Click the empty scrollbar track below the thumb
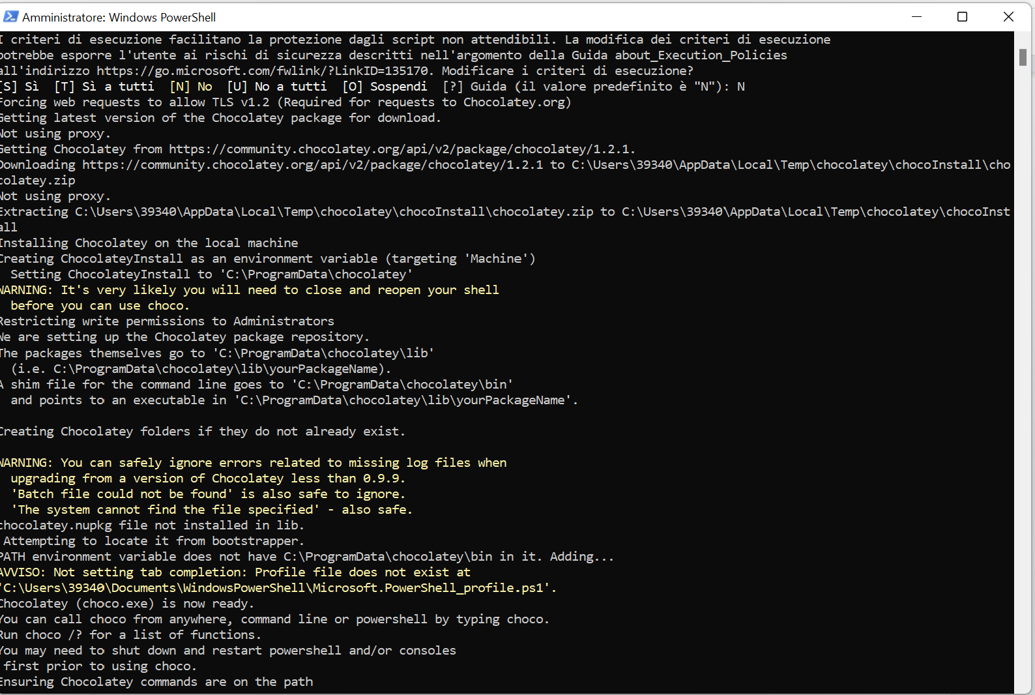 [1023, 391]
